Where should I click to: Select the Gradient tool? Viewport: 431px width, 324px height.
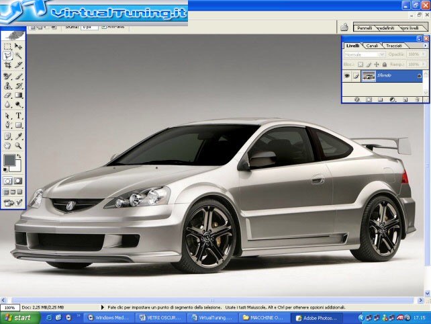point(18,95)
